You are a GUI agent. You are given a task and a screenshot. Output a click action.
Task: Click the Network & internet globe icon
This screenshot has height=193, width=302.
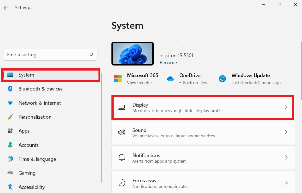click(x=10, y=103)
